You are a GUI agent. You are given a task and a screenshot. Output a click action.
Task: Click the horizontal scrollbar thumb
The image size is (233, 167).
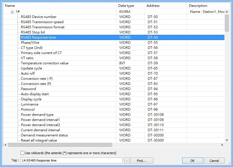60,145
